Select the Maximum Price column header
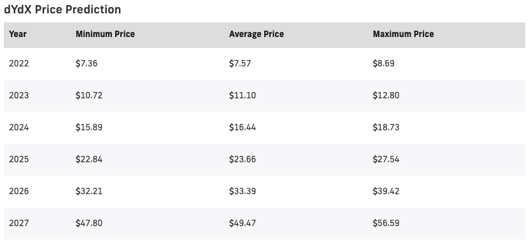The height and width of the screenshot is (244, 531). [403, 34]
